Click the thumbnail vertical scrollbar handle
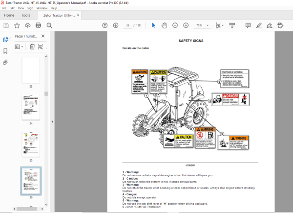 pos(46,94)
